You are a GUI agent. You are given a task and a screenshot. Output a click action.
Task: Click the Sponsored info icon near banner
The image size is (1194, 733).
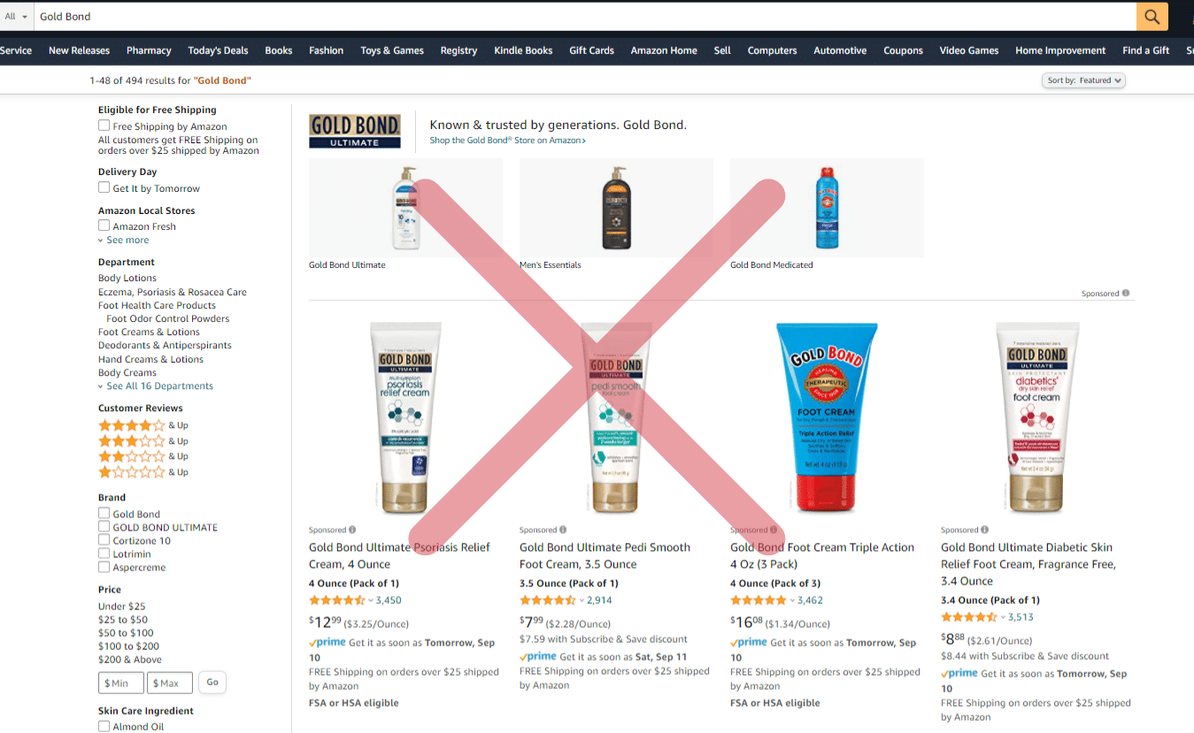[1126, 294]
